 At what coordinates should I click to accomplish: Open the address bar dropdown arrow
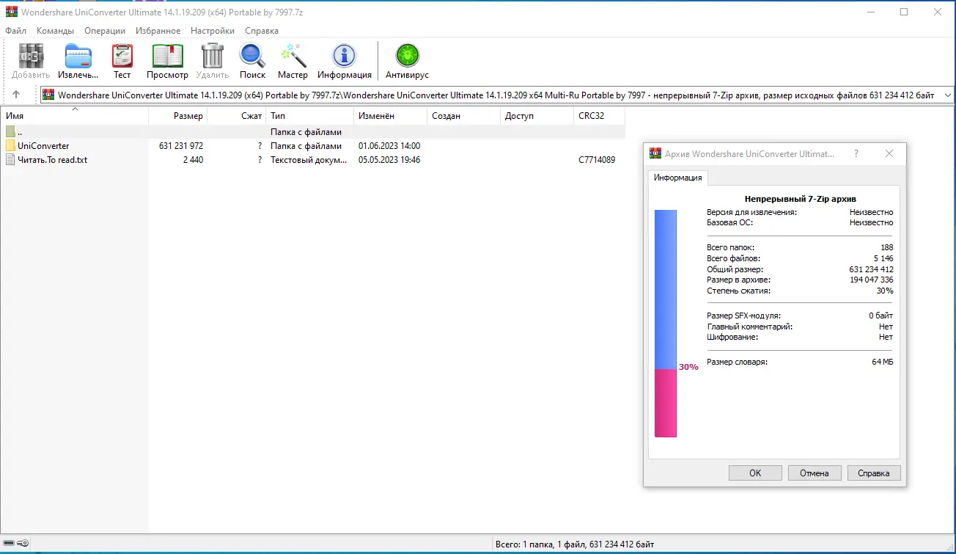click(x=947, y=94)
